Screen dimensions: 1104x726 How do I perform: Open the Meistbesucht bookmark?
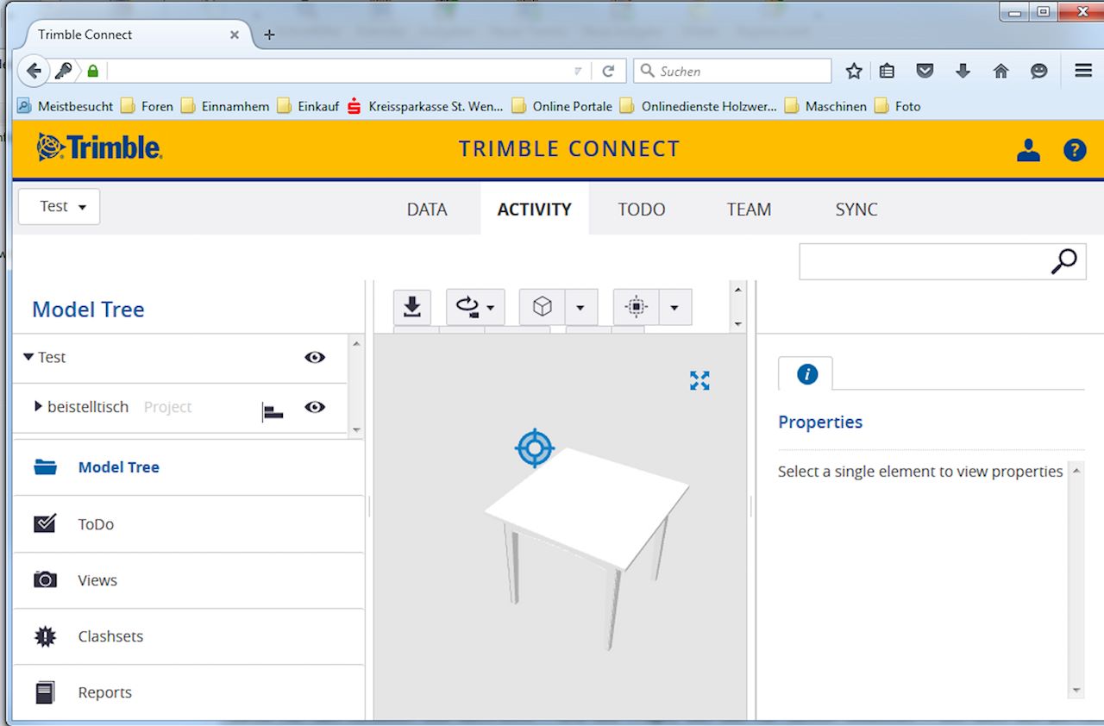click(66, 106)
